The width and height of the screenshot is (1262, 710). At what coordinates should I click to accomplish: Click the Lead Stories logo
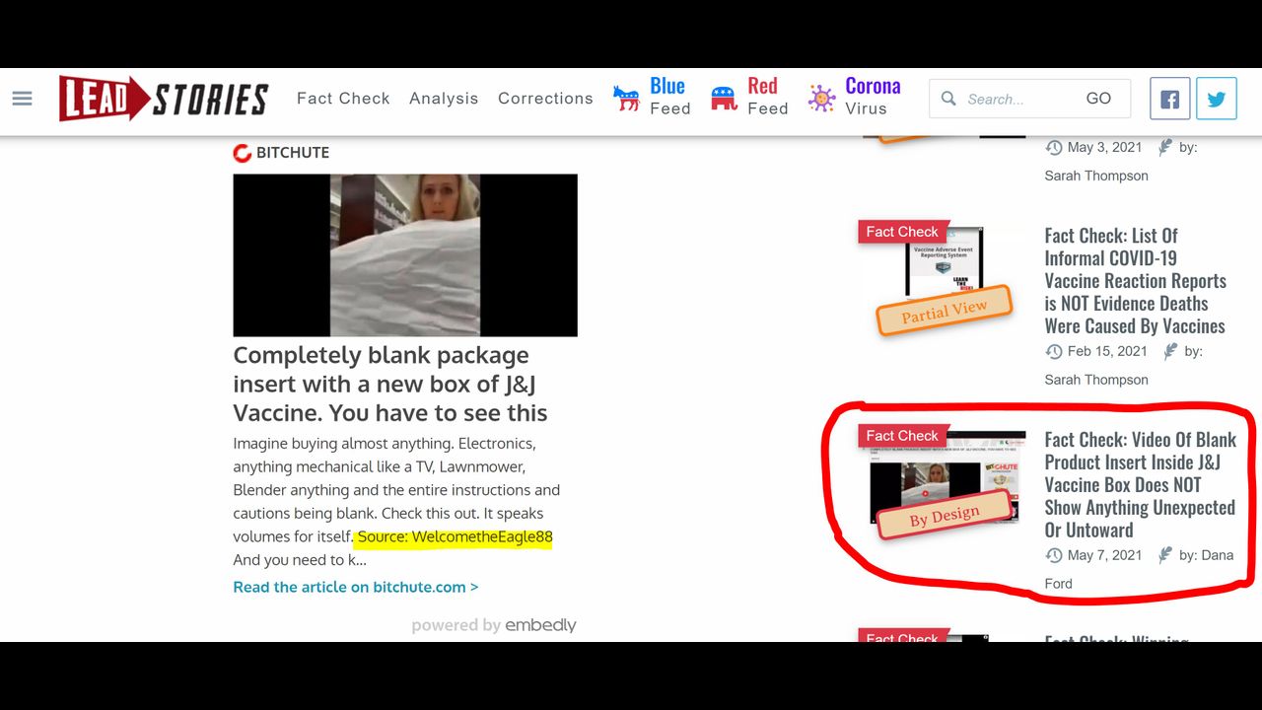pos(164,99)
